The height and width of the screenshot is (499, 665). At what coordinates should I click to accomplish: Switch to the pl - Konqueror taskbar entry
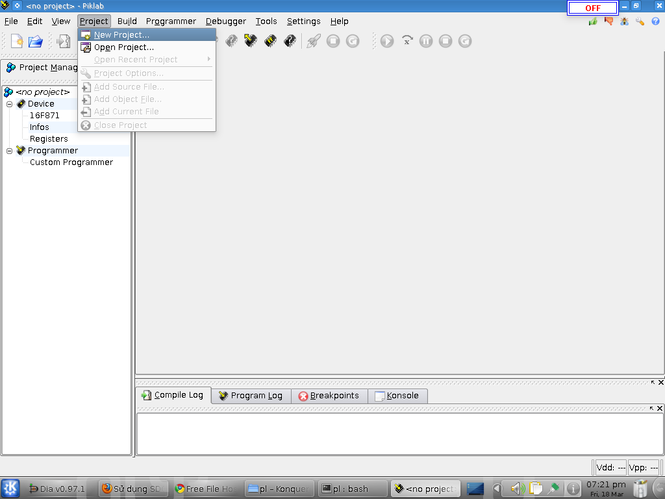279,489
